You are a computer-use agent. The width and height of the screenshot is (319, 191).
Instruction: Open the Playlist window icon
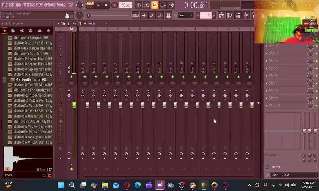pos(221,15)
